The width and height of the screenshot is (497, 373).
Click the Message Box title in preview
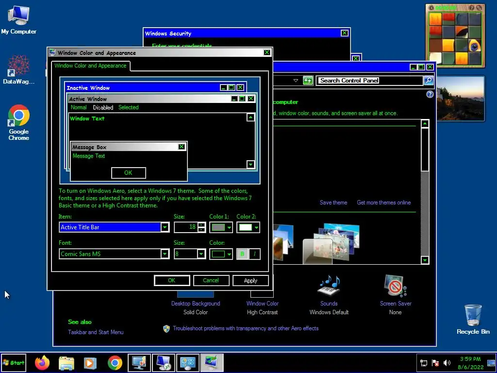tap(89, 147)
